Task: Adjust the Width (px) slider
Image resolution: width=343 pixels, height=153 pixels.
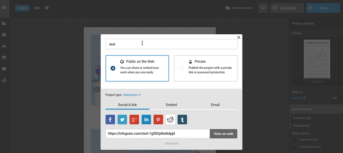Action: click(x=304, y=98)
